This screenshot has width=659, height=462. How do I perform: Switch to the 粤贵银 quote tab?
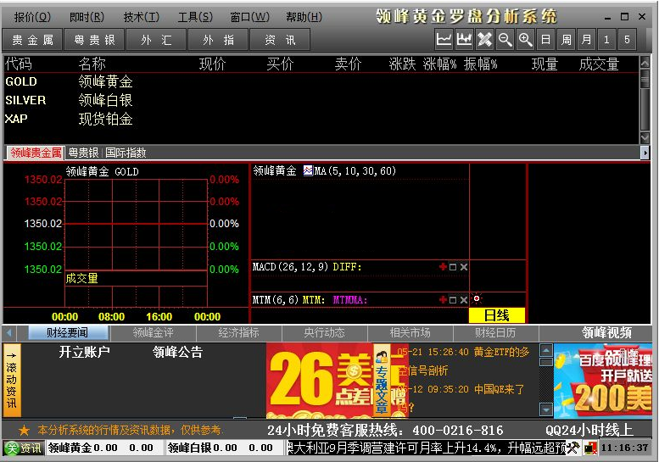[83, 153]
